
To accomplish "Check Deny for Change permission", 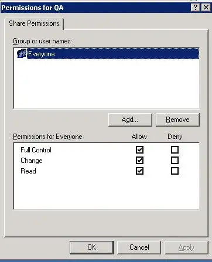I will point(175,161).
